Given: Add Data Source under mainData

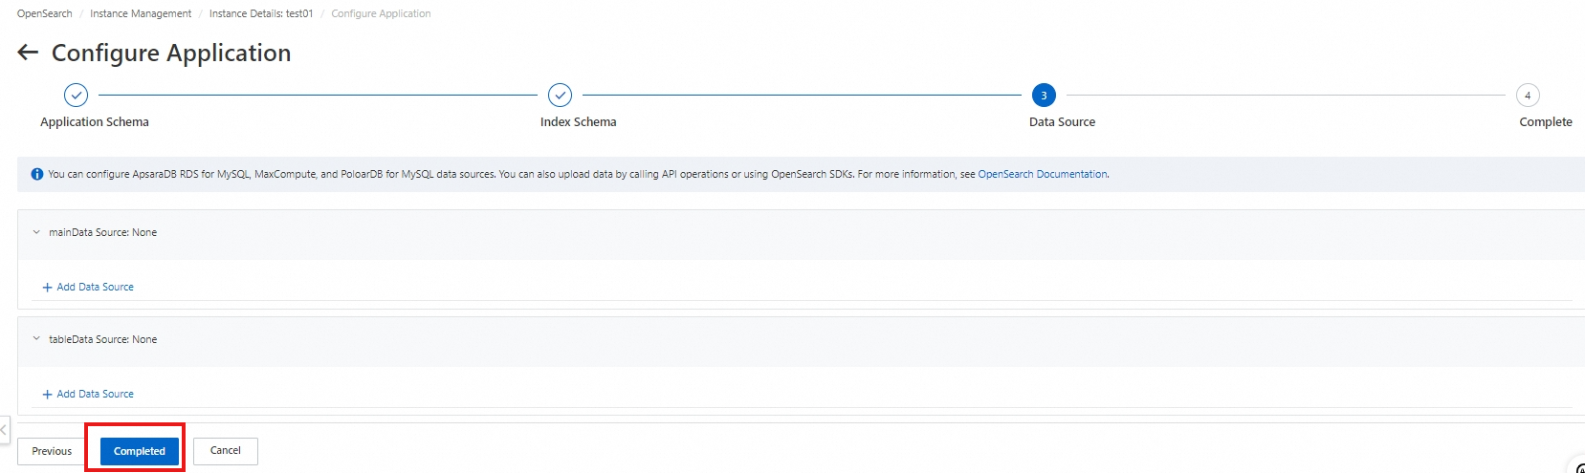Looking at the screenshot, I should coord(88,287).
